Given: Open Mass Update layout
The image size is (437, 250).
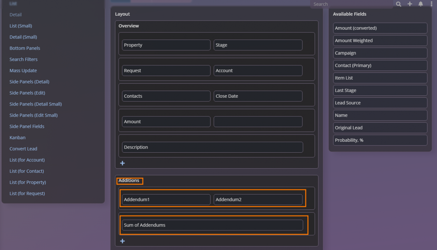Looking at the screenshot, I should click(x=23, y=71).
